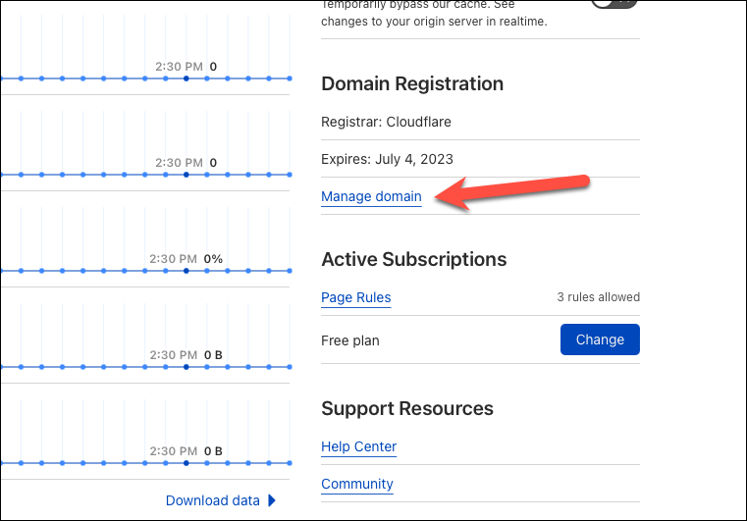
Task: Click the Free plan label
Action: tap(350, 340)
